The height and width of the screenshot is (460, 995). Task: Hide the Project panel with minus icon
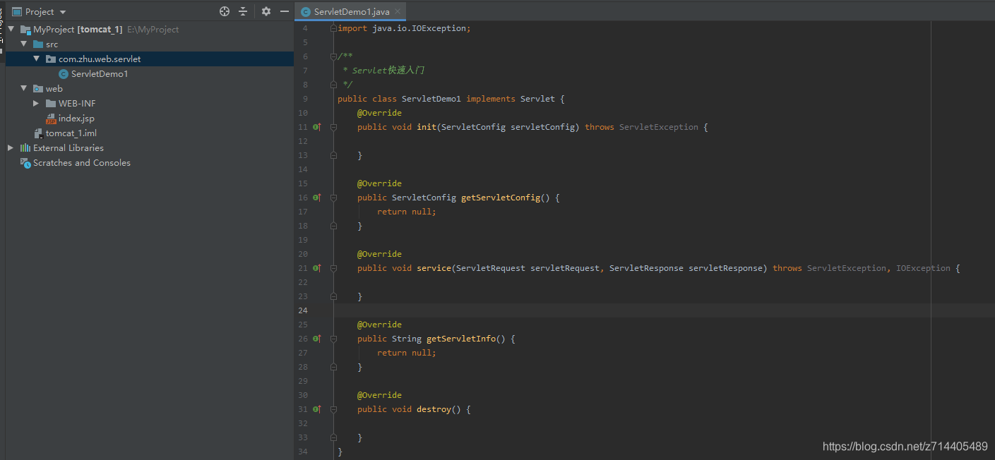(285, 11)
